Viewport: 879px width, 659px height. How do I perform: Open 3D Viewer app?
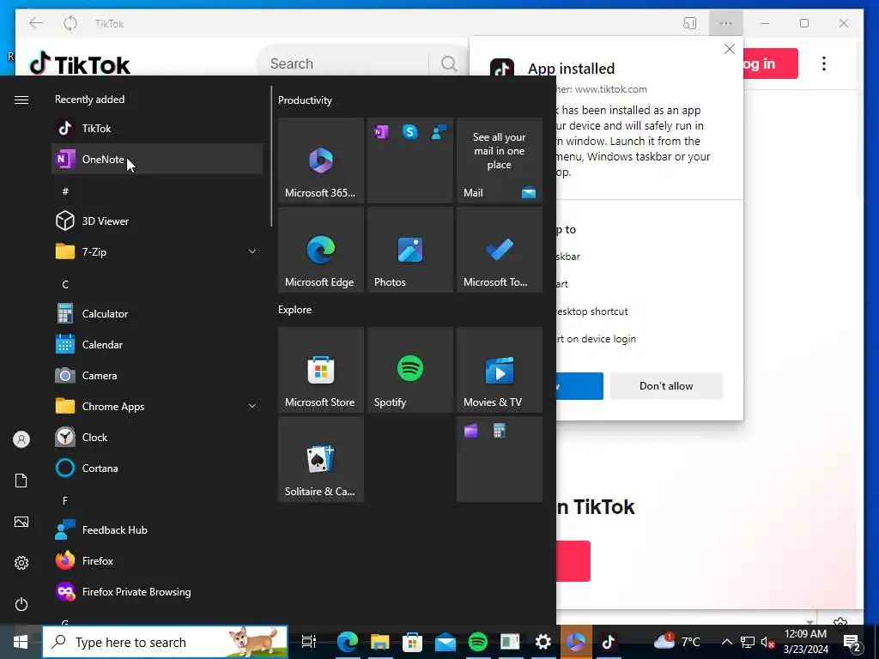coord(157,221)
